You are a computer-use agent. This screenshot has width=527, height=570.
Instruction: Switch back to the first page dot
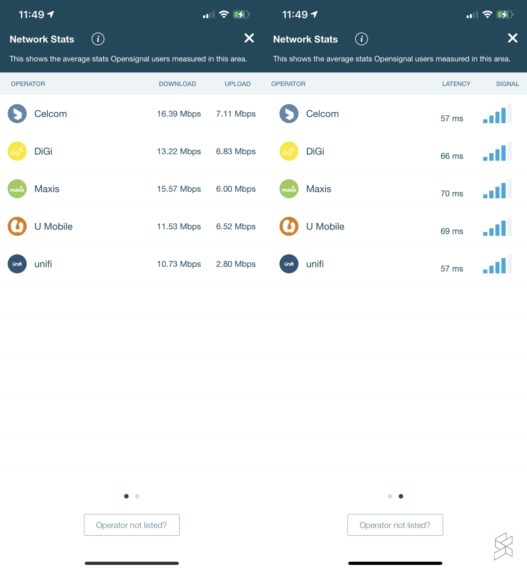tap(390, 496)
